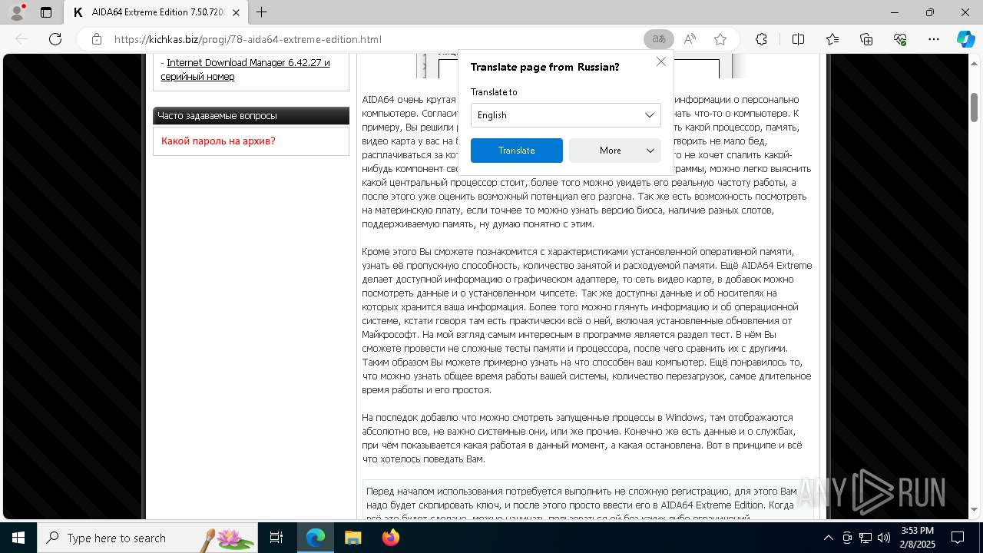Open a new tab with plus button
This screenshot has width=983, height=553.
tap(261, 12)
